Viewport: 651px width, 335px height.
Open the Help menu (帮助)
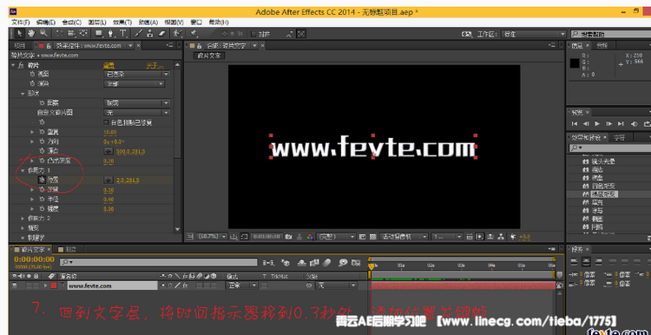click(219, 22)
